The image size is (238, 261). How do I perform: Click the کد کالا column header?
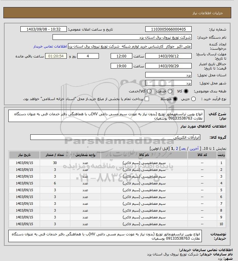[x=202, y=155]
